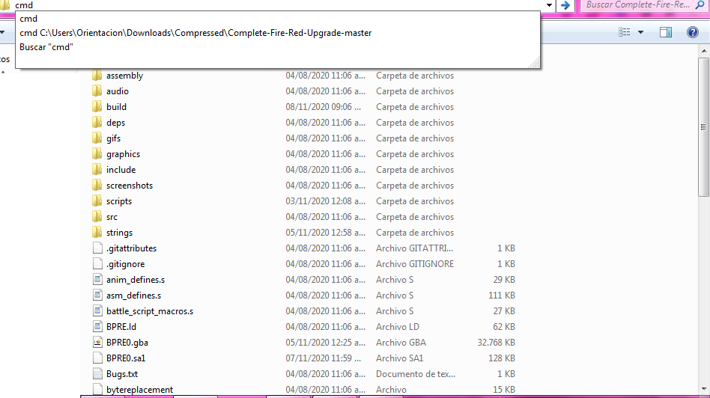
Task: Click the anim_defines.s file icon
Action: (97, 280)
